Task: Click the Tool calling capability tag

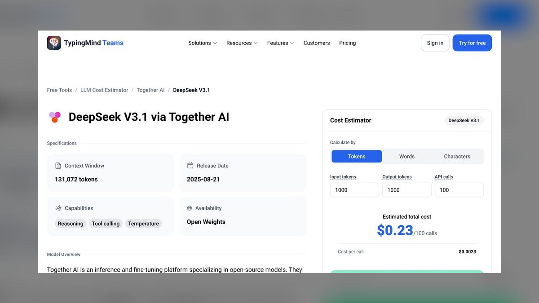Action: (x=106, y=224)
